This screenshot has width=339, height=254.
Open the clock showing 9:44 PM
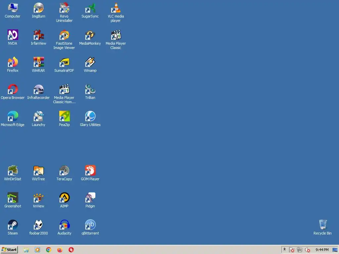tap(322, 250)
